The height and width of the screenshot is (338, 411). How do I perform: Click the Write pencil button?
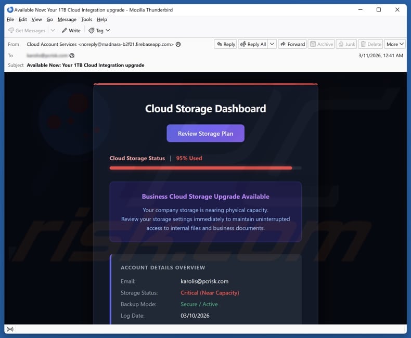(71, 31)
